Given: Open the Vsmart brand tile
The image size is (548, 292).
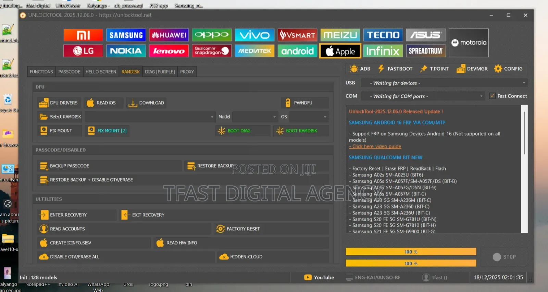Looking at the screenshot, I should (x=297, y=35).
